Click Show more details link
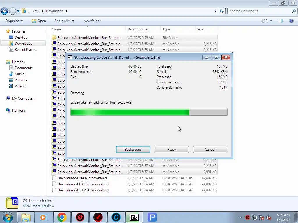The height and width of the screenshot is (223, 298). pos(38,206)
